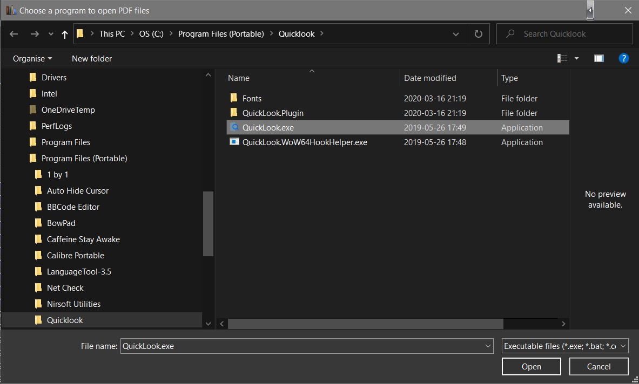Click the file list scroll left arrow
Viewport: 639px width, 384px height.
click(221, 324)
